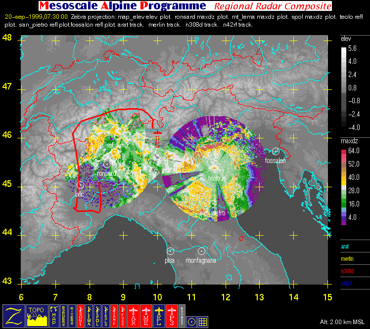Toggle the ME aircraft track icon
The height and width of the screenshot is (329, 370).
point(146,316)
